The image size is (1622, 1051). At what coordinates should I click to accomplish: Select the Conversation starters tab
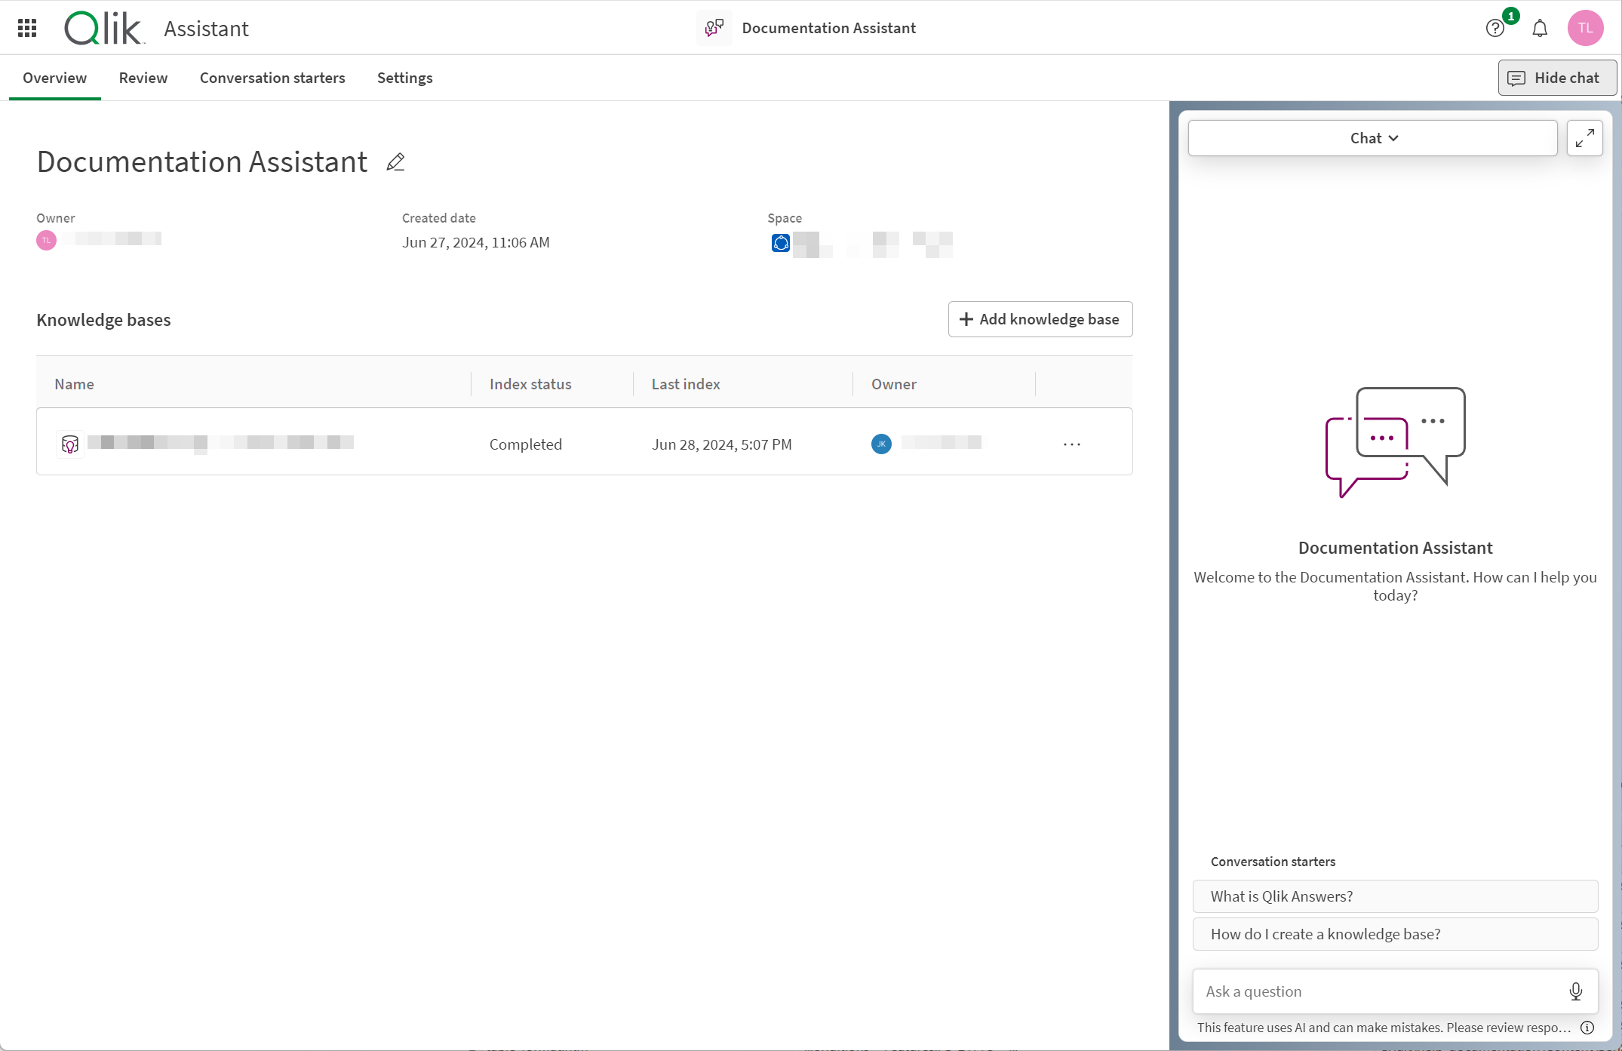(272, 77)
